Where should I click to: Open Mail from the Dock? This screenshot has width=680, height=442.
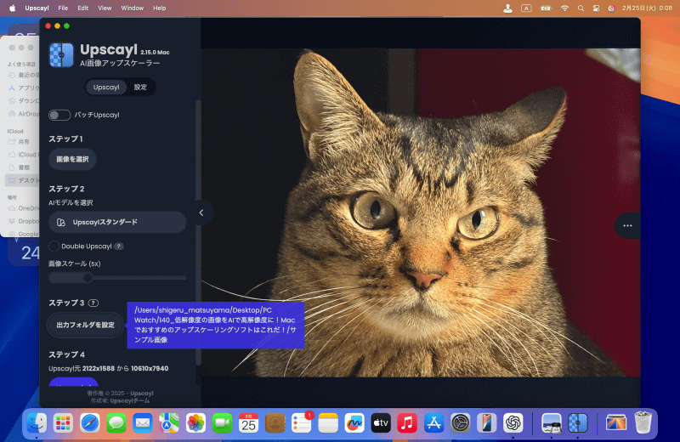tap(143, 423)
